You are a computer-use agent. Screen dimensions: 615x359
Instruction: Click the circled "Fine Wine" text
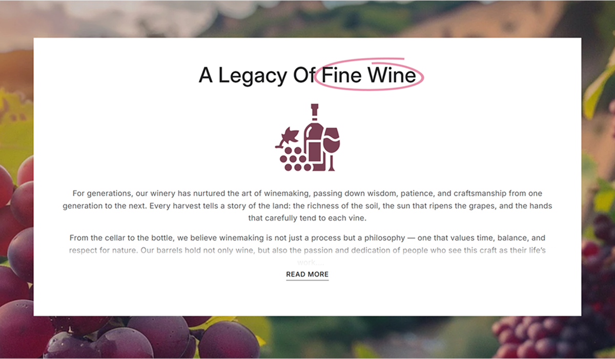tap(369, 76)
